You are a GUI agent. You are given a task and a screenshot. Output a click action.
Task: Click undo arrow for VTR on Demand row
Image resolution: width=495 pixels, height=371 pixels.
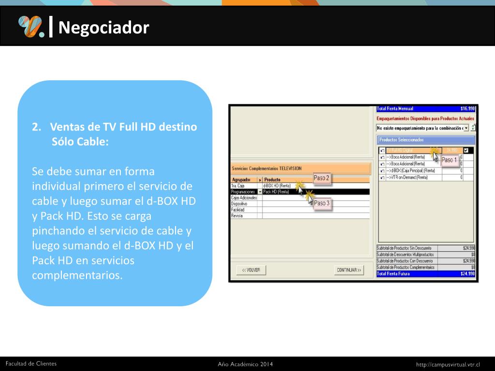382,178
